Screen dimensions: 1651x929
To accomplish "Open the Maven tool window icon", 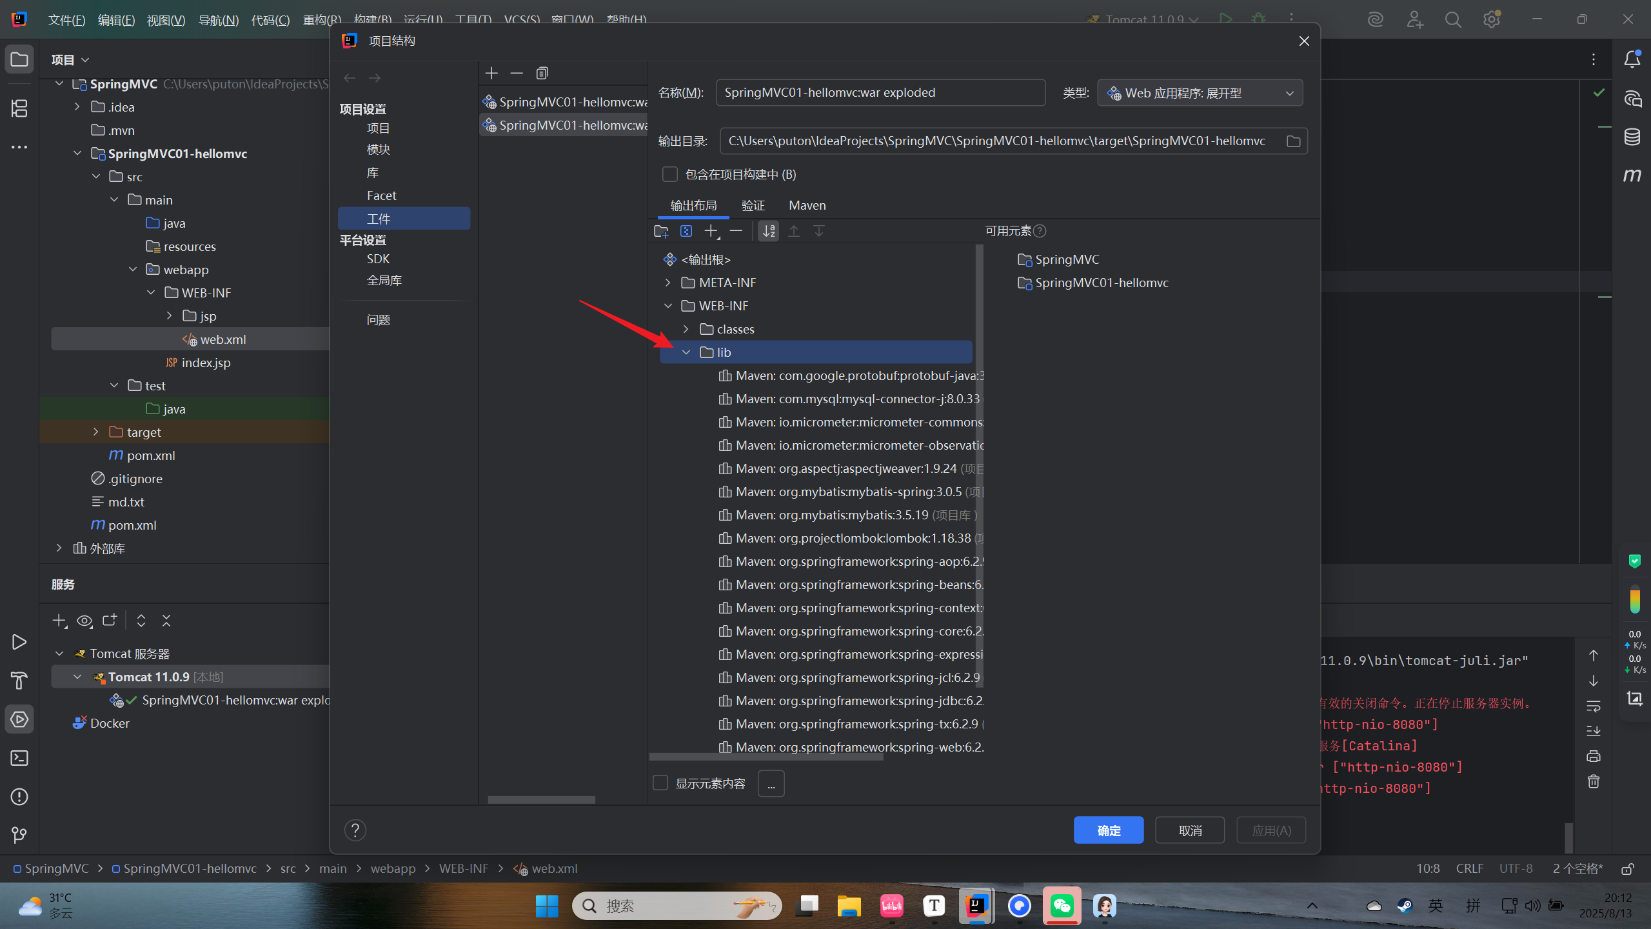I will pyautogui.click(x=1632, y=175).
